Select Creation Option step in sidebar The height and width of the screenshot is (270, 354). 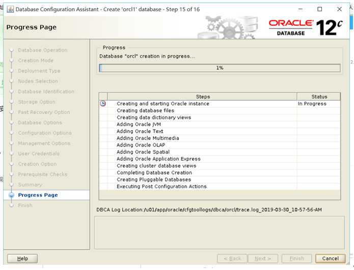(37, 164)
